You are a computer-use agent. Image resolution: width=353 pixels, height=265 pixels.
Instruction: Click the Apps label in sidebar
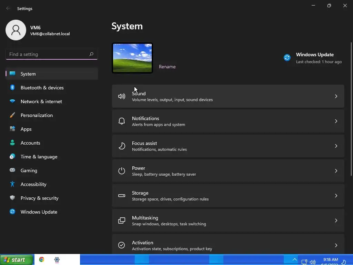click(26, 129)
